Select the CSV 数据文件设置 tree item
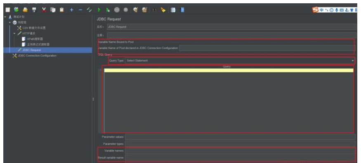Image resolution: width=361 pixels, height=163 pixels. point(34,28)
